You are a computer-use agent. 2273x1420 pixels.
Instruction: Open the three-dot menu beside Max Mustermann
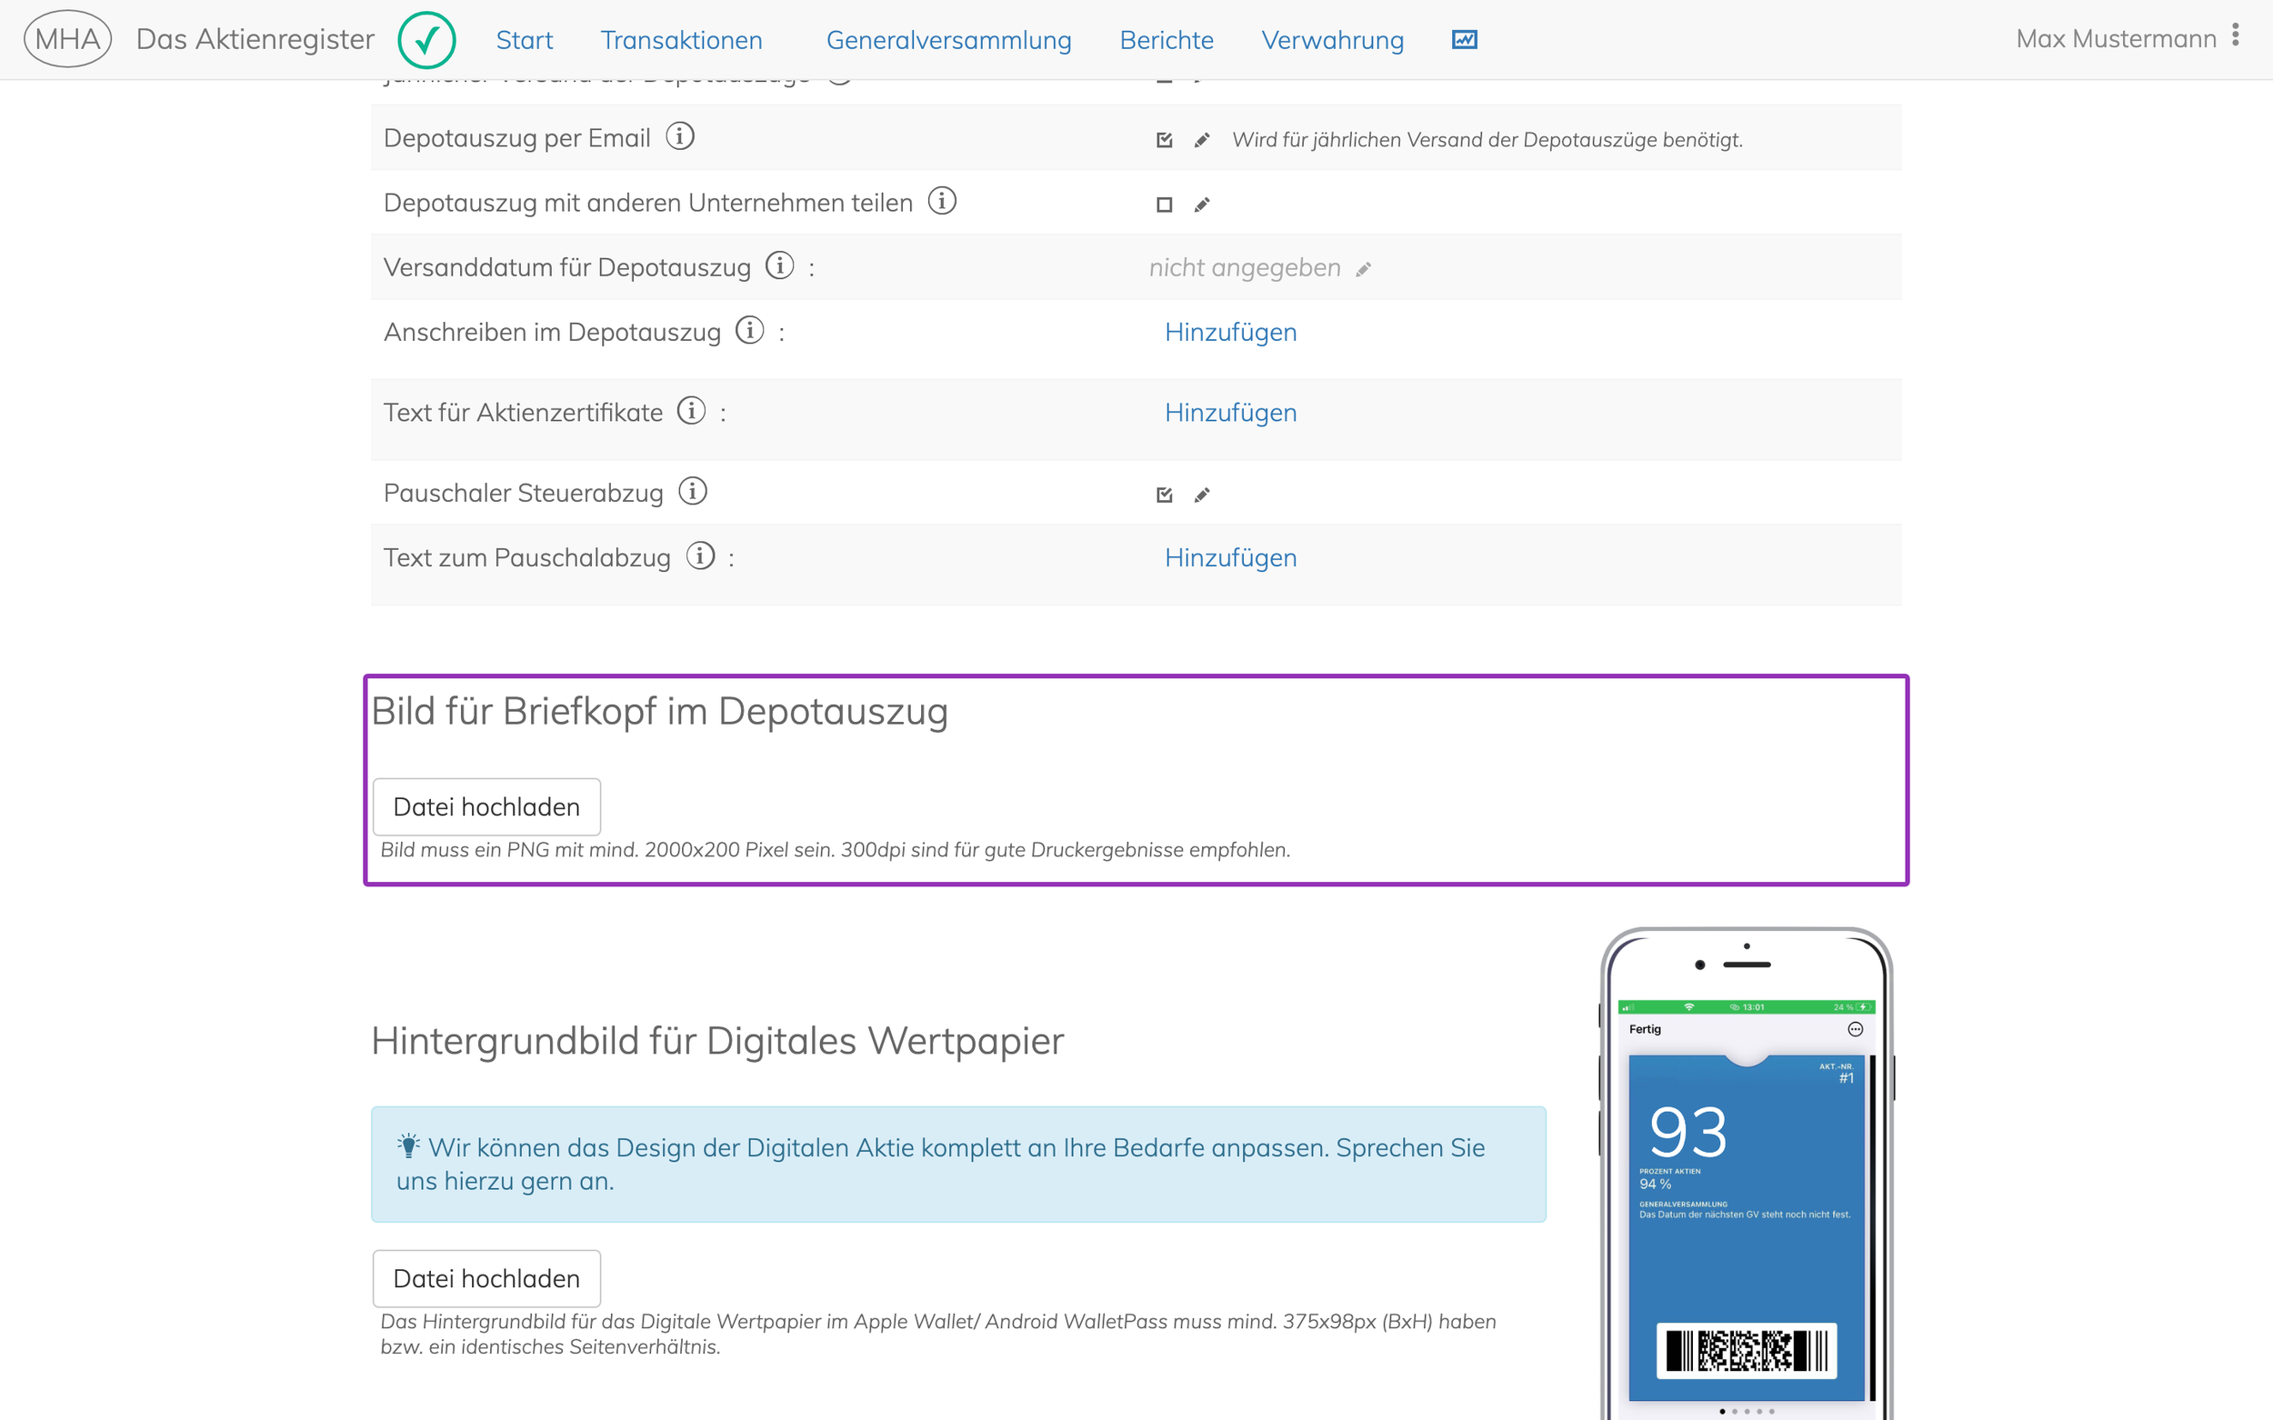point(2236,35)
